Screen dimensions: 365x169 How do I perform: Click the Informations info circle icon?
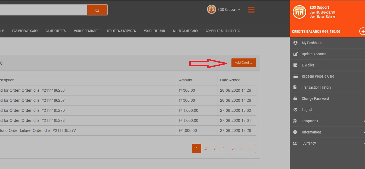click(295, 132)
